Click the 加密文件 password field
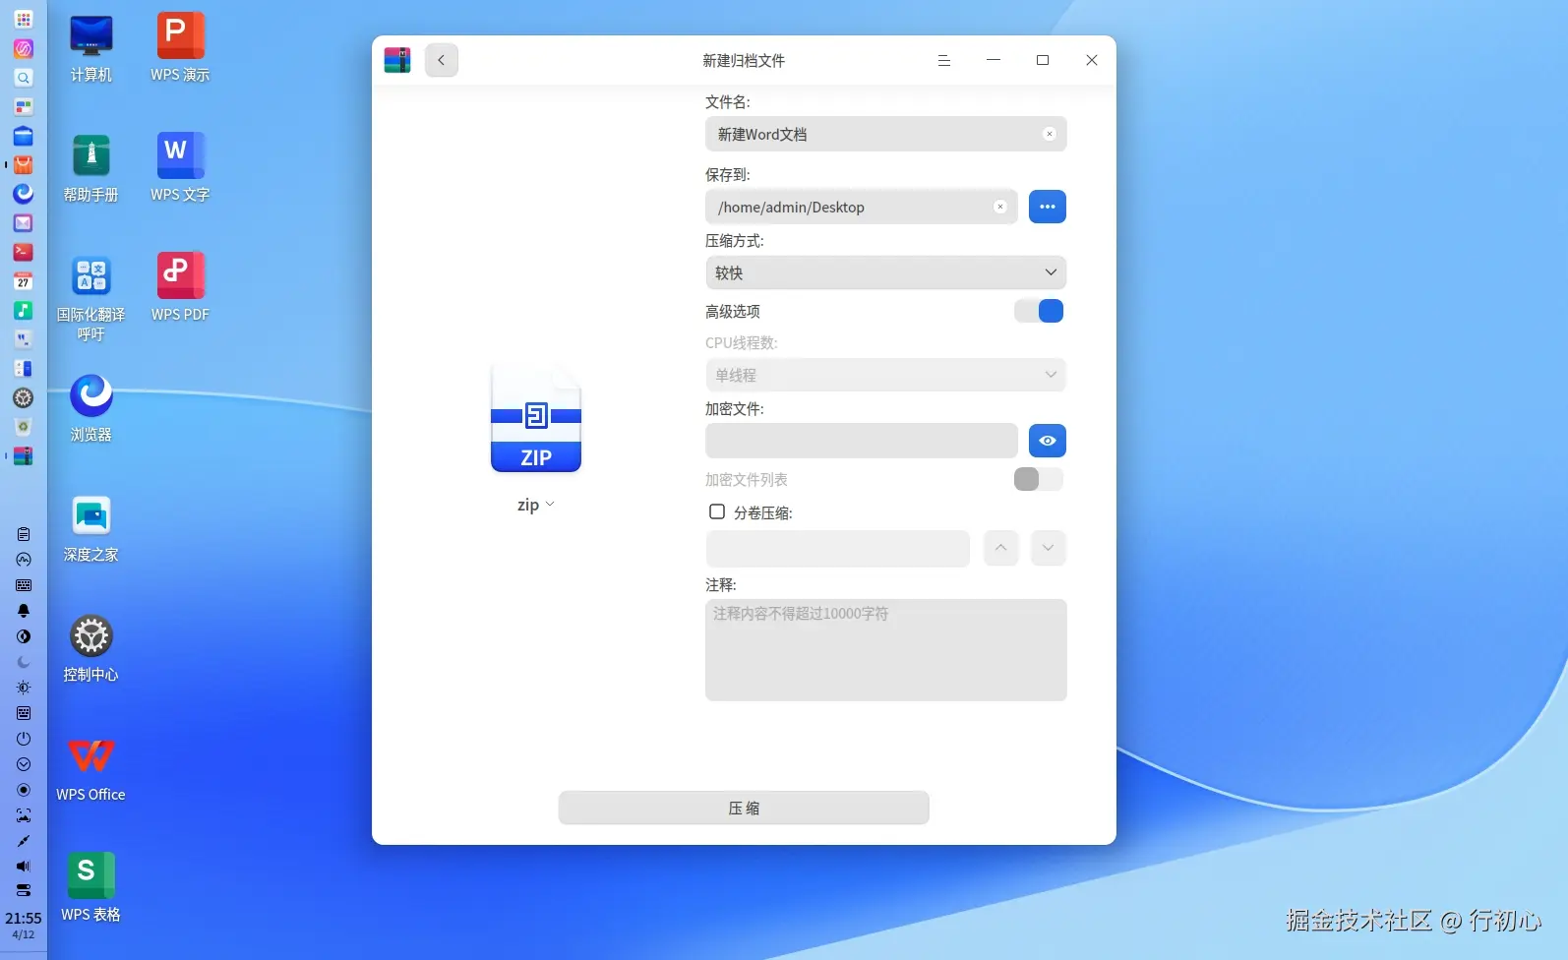 [862, 441]
